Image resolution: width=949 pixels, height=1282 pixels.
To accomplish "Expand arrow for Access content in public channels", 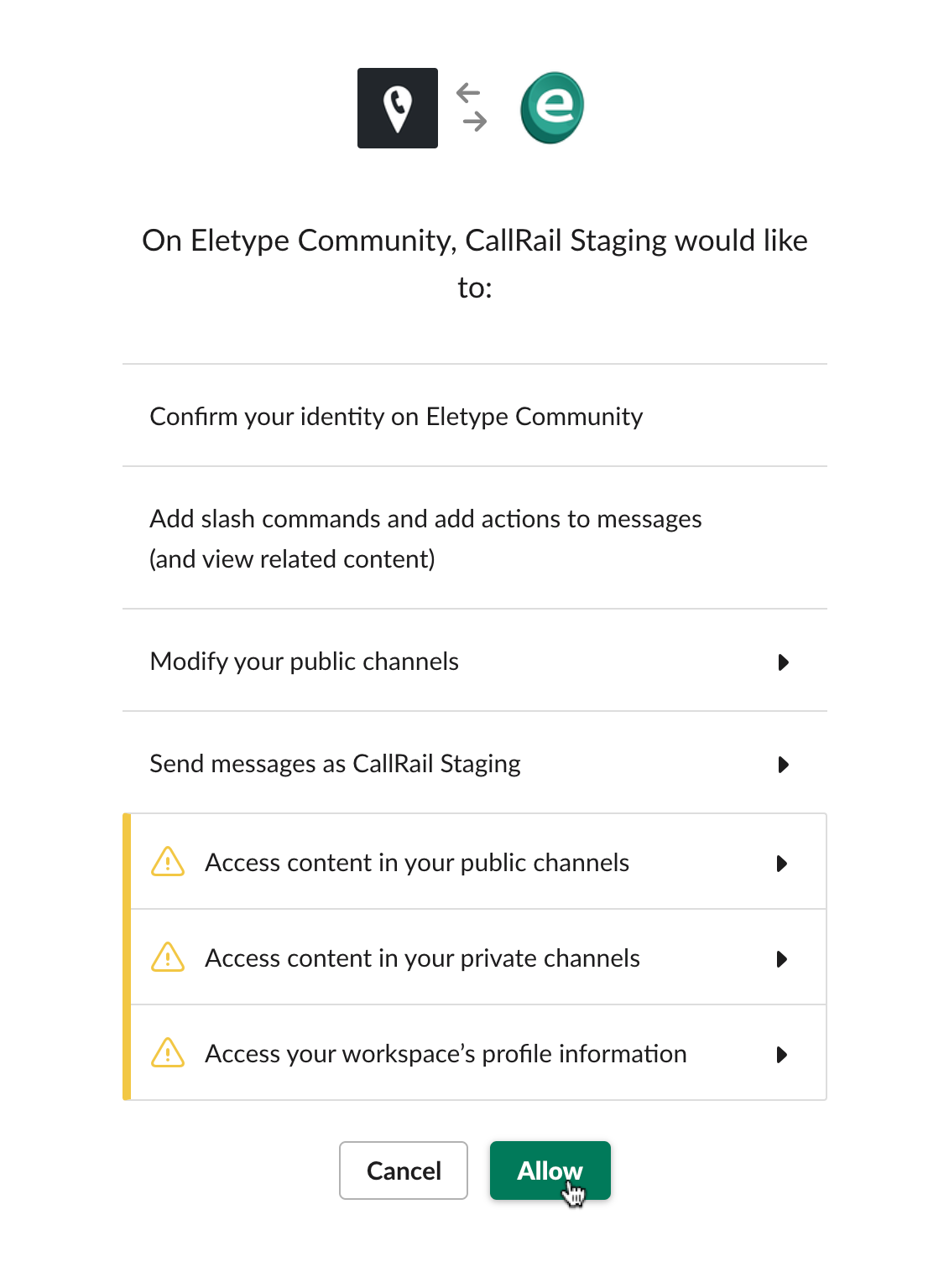I will [782, 864].
